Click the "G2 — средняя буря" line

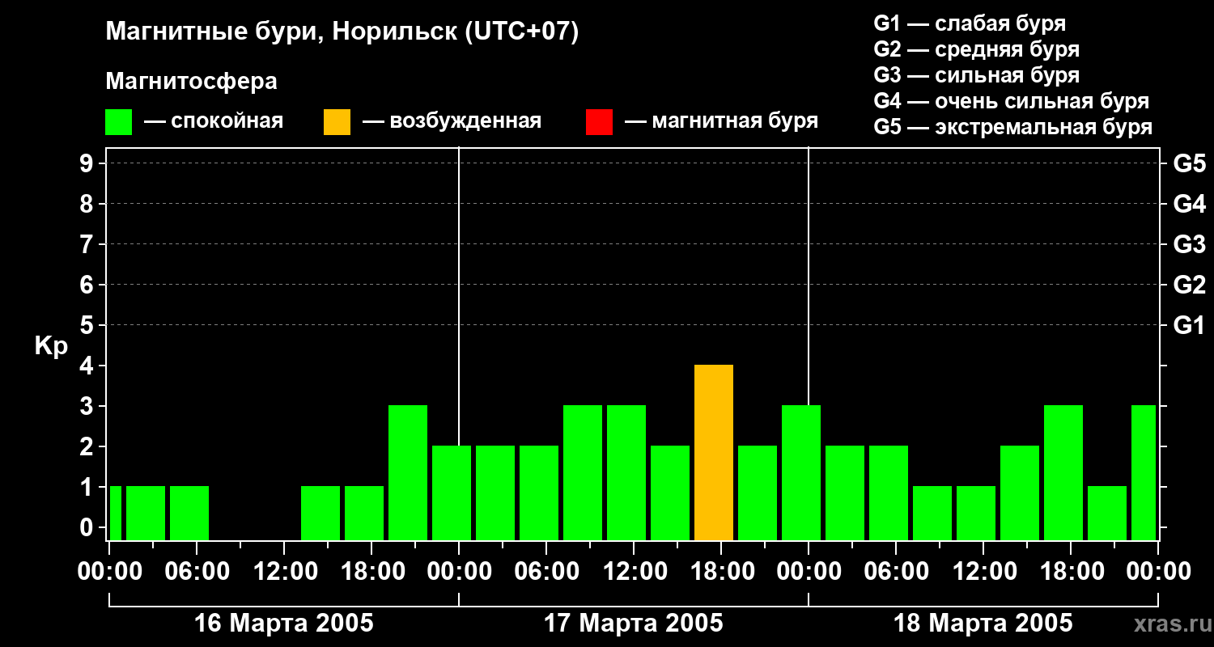(x=976, y=49)
